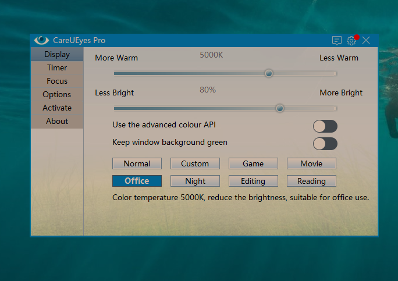Select the Editing preset
The height and width of the screenshot is (281, 398).
tap(253, 181)
